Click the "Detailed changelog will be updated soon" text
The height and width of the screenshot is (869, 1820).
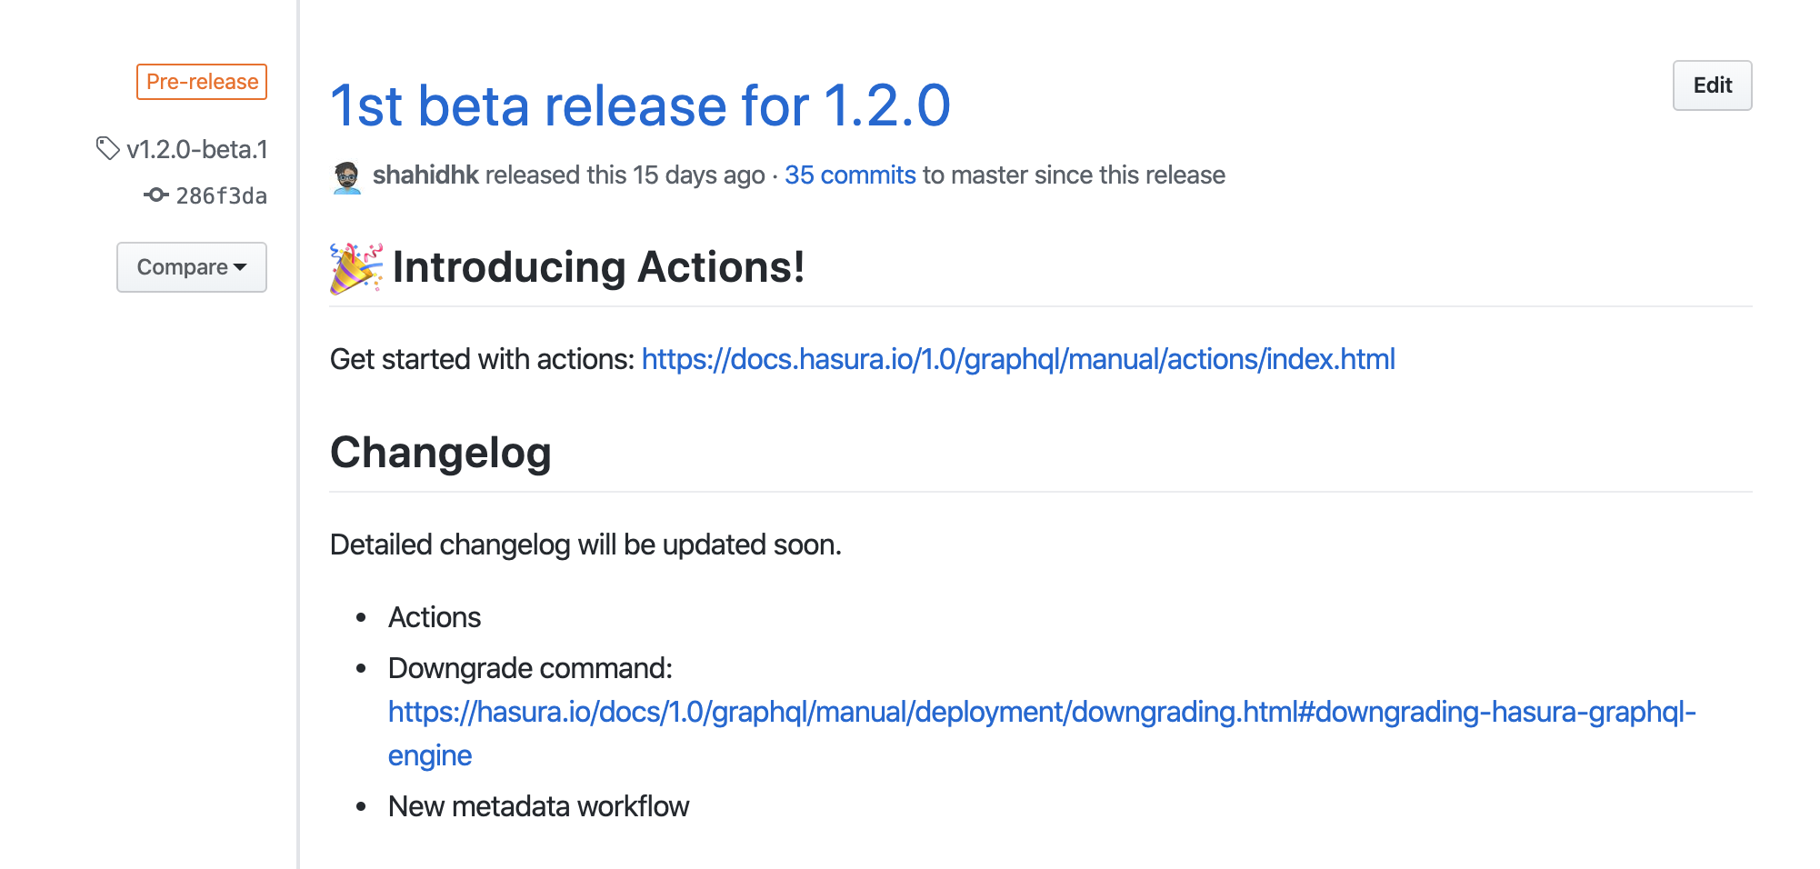(x=585, y=545)
